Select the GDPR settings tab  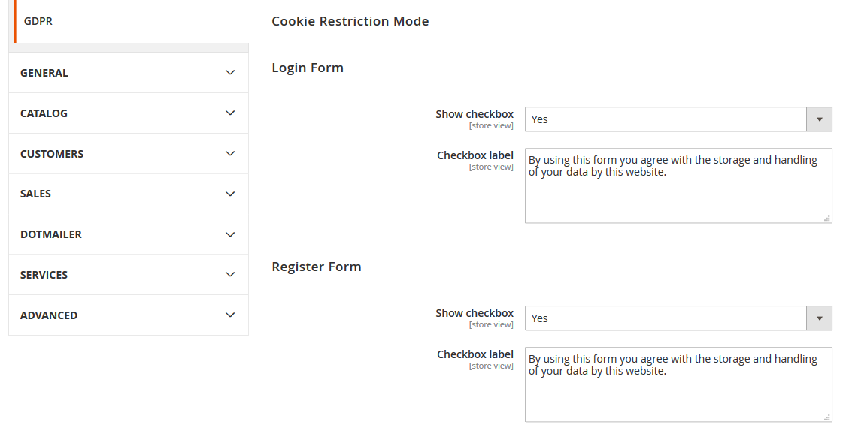(x=38, y=21)
